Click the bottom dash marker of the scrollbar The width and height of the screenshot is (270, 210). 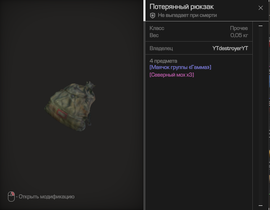tap(260, 205)
